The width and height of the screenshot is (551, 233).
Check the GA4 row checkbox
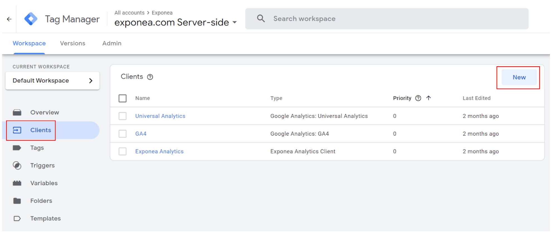point(123,134)
